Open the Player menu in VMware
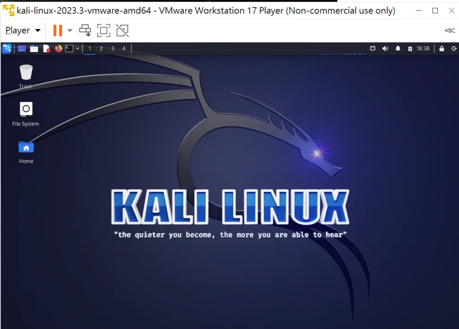The image size is (459, 329). coord(23,31)
